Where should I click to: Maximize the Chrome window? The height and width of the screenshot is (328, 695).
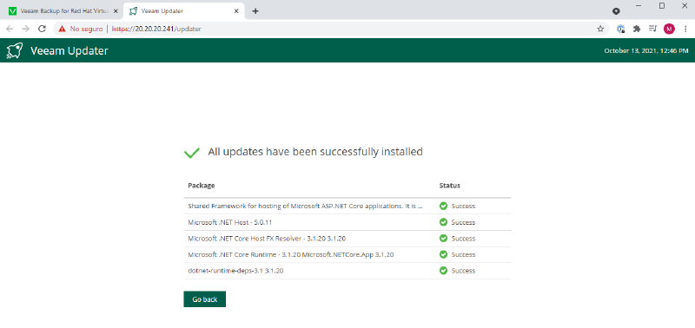662,6
